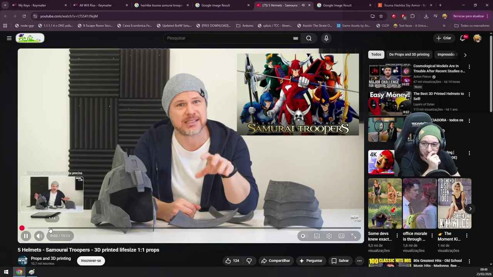Open the 'Easy Money' helmets video thumbnail

pos(390,103)
